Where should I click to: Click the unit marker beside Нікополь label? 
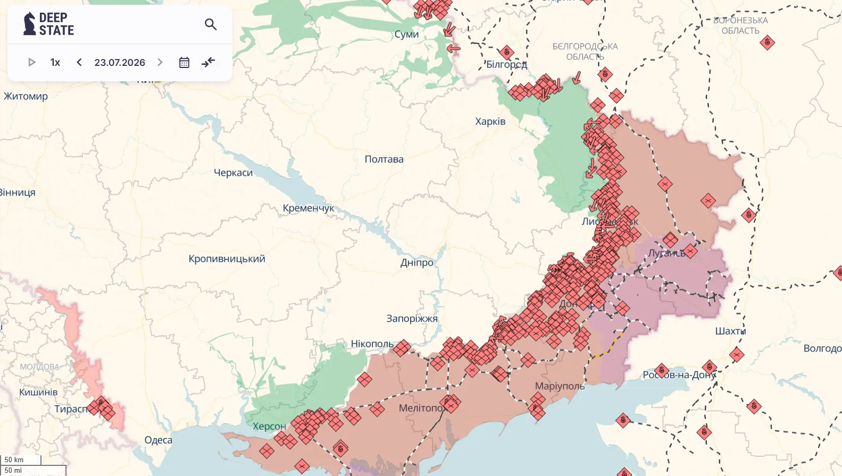click(x=402, y=348)
